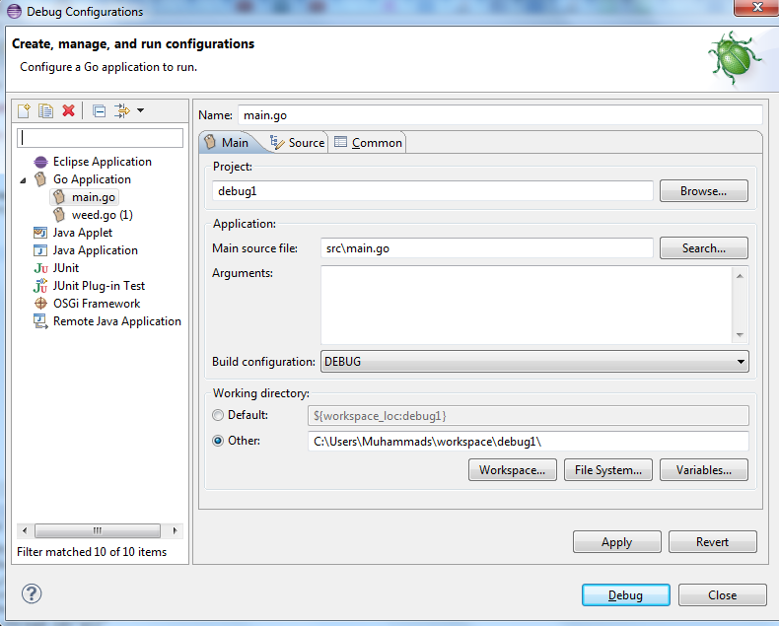Collapse the Go Application tree node
Viewport: 779px width, 626px height.
tap(23, 180)
